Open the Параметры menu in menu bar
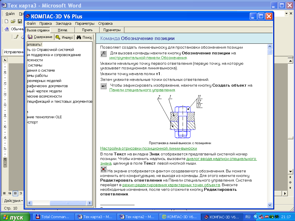295x221 pixels. pyautogui.click(x=85, y=24)
